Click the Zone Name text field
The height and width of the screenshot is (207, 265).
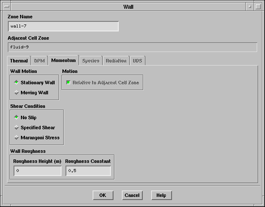tap(63, 26)
